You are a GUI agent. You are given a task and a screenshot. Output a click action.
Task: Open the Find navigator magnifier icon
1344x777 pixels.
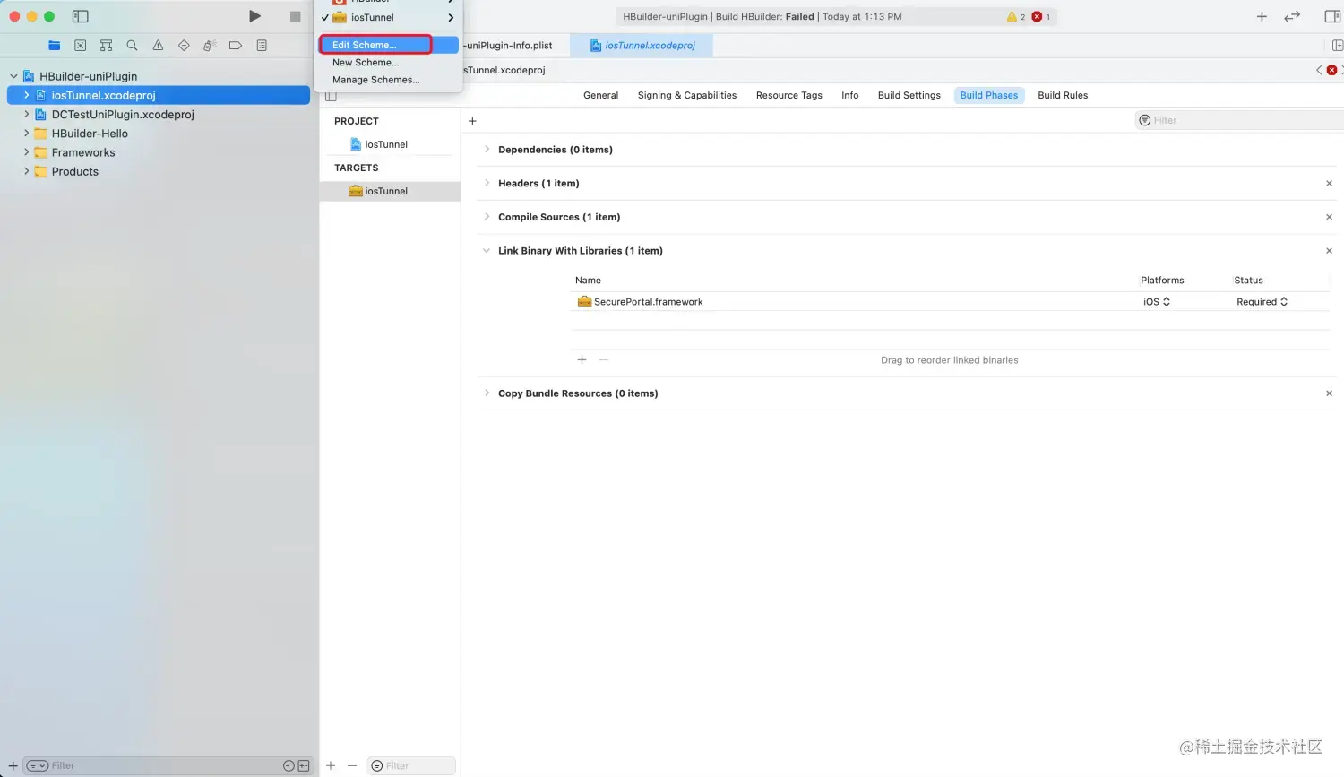click(x=132, y=46)
